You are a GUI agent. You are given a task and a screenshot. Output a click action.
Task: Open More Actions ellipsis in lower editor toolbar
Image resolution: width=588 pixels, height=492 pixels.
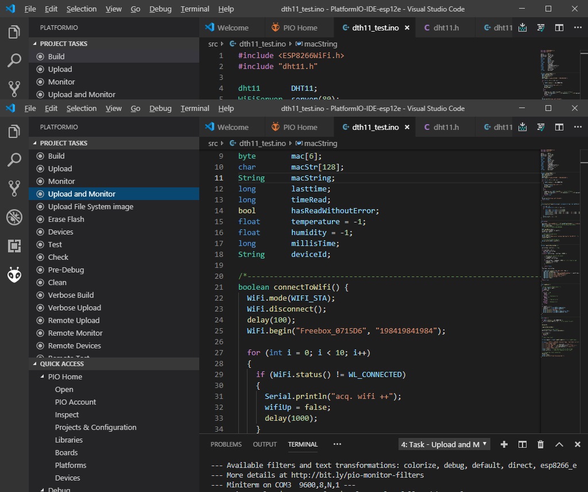point(578,127)
